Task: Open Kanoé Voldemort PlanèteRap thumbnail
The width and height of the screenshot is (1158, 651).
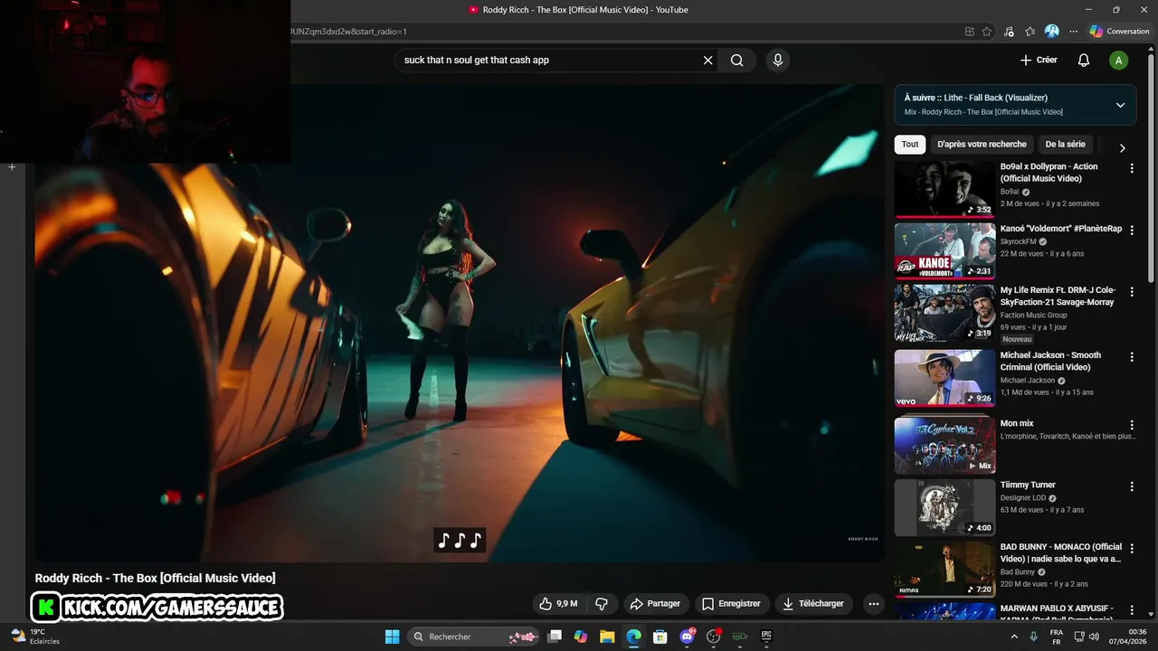Action: [x=944, y=251]
